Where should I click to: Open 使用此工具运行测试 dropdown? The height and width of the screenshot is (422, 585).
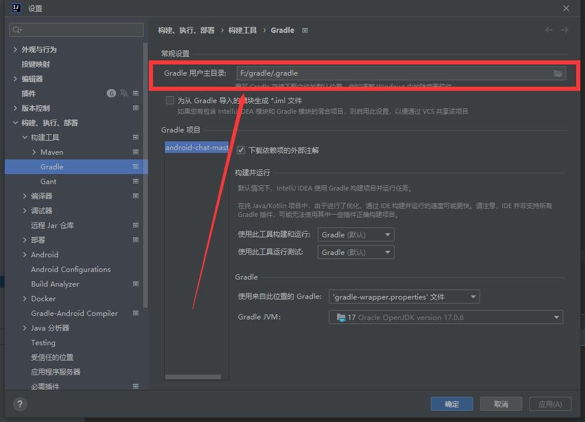(356, 252)
